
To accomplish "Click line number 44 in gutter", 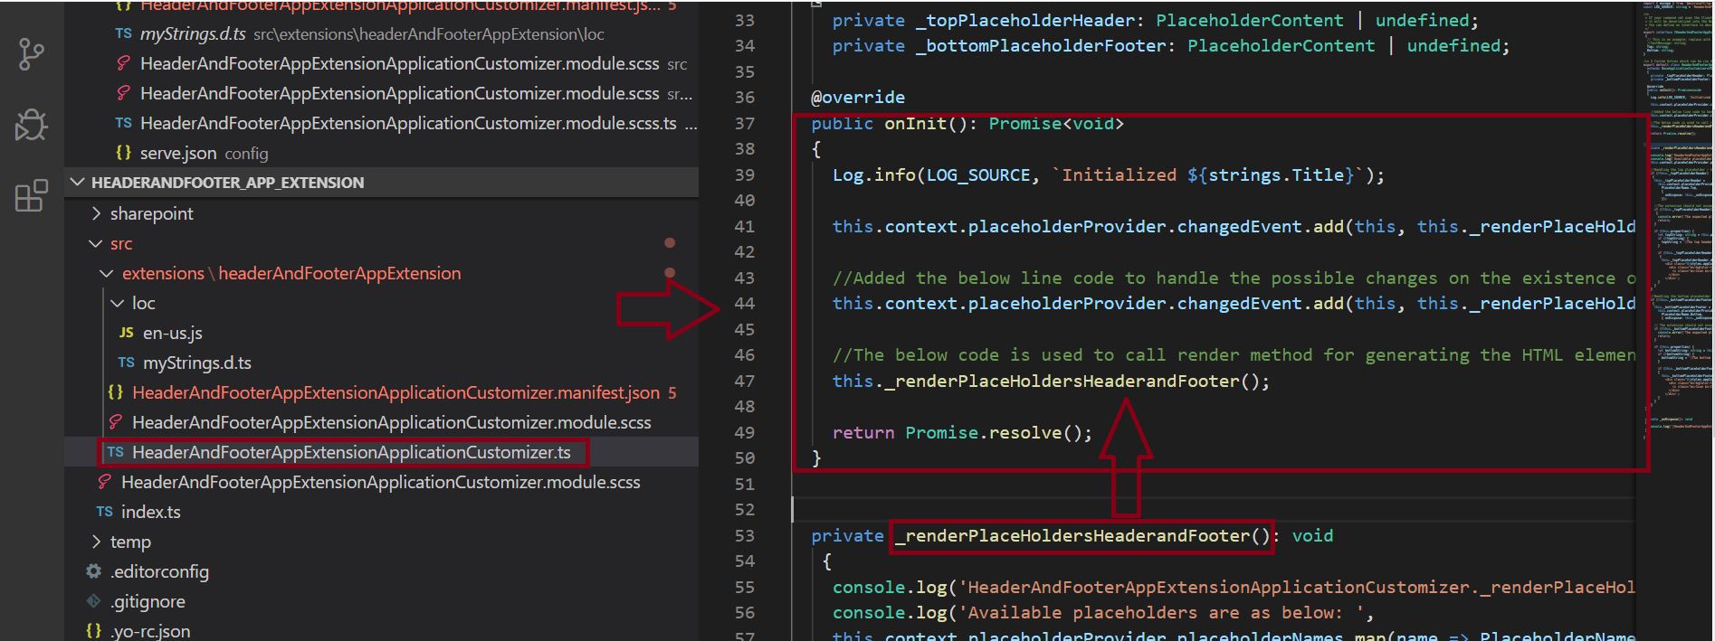I will pyautogui.click(x=744, y=303).
